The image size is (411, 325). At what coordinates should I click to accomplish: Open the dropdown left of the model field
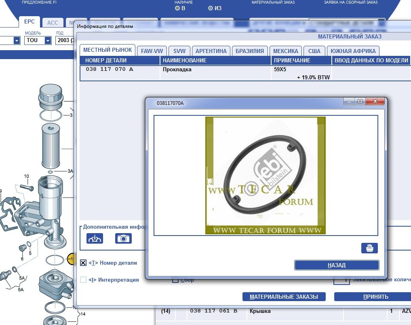tap(17, 40)
